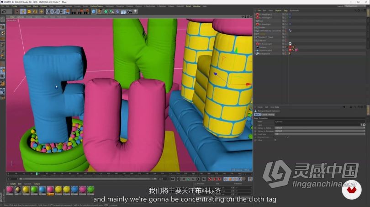Click the Undo arrow in the top toolbar
Viewport: 370px width, 207px height.
pos(4,11)
